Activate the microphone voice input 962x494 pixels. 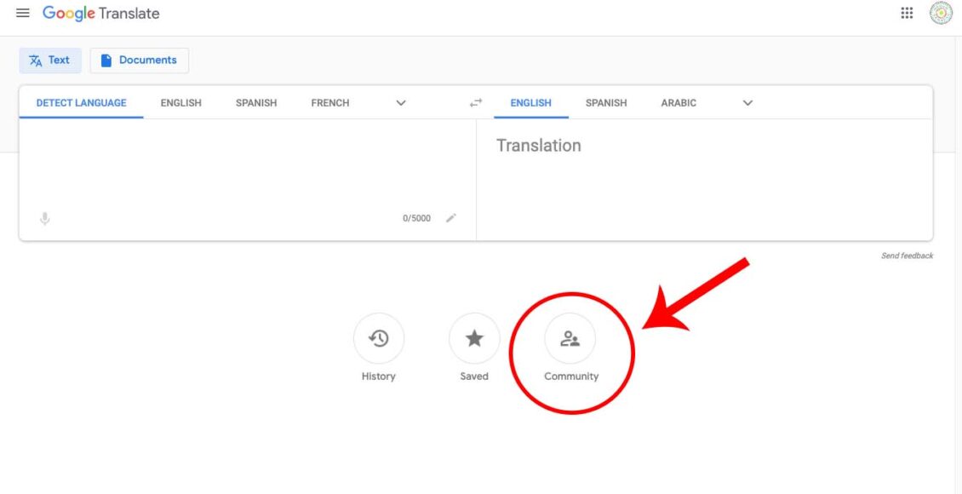point(45,218)
